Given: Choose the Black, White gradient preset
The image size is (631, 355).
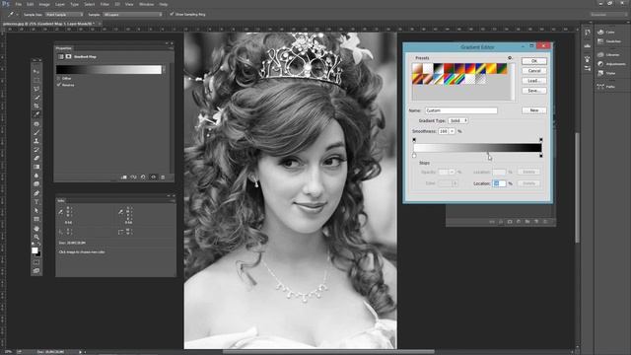Looking at the screenshot, I should point(438,68).
